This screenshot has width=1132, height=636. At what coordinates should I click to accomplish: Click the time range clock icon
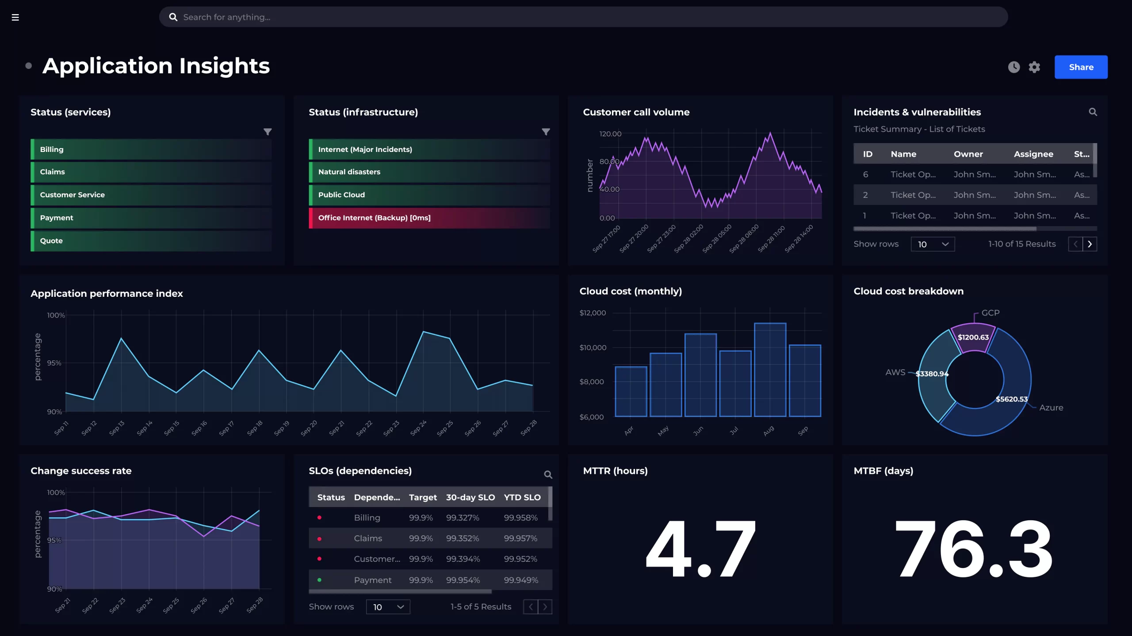pyautogui.click(x=1014, y=67)
